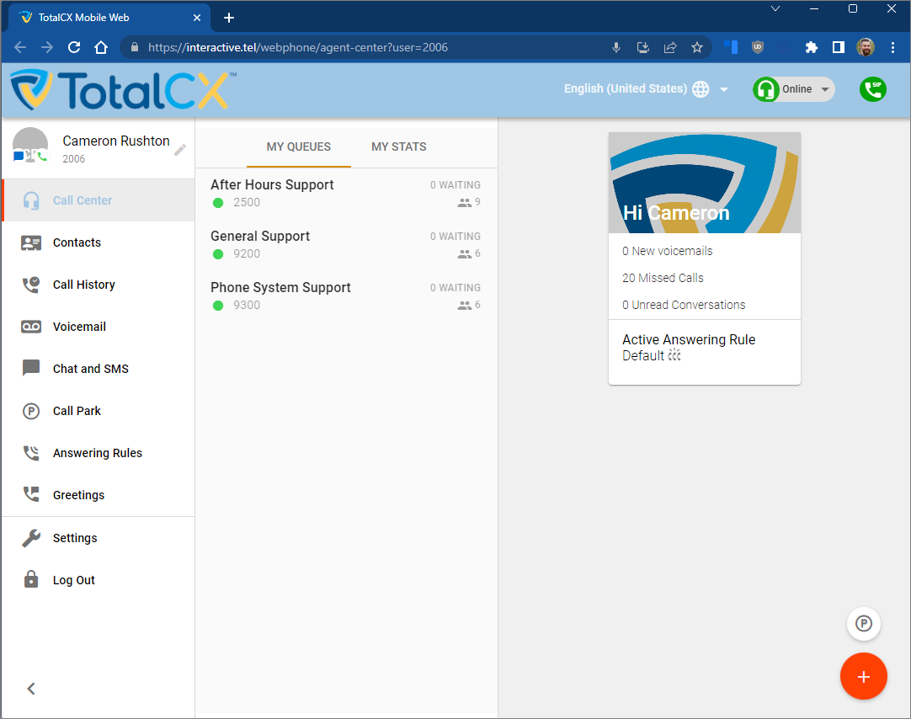Open the Call Park page

[99, 411]
